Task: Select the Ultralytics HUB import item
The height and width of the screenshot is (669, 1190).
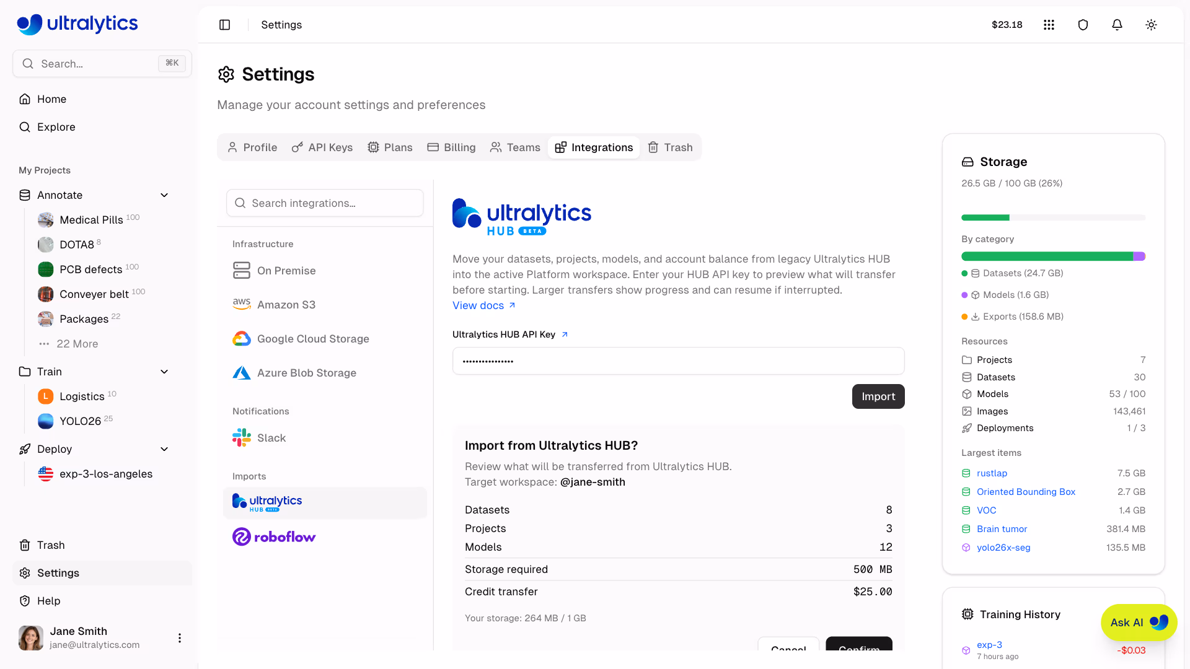Action: click(x=325, y=502)
